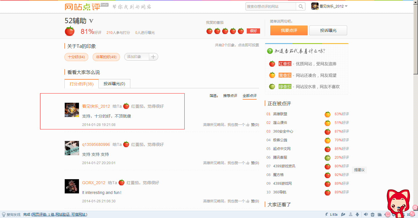The width and height of the screenshot is (418, 218).
Task: Click the user silhouette icon in status bar
Action: pos(351,215)
